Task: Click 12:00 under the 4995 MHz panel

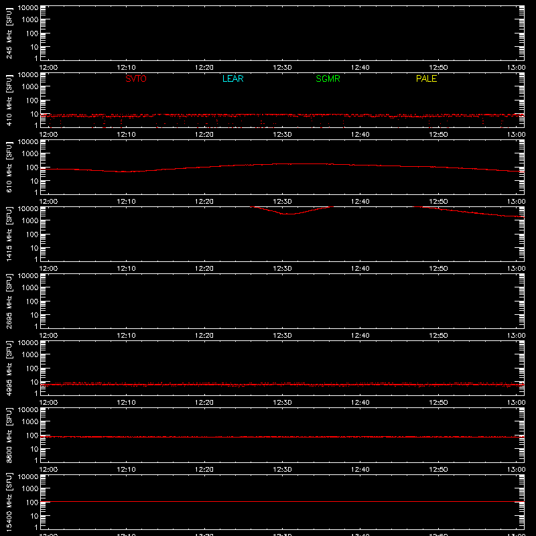Action: point(48,403)
